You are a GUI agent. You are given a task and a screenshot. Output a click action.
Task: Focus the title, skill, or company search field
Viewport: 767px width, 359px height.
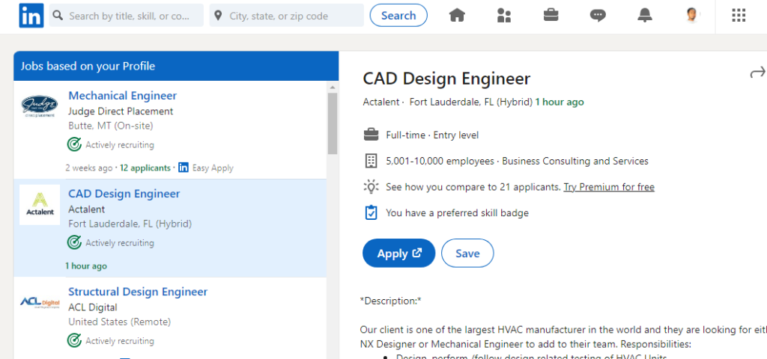tap(126, 16)
